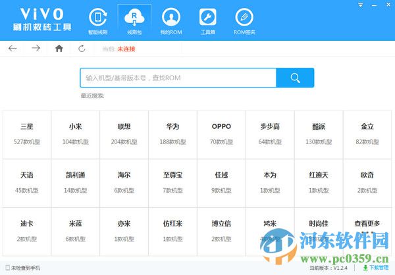Viewport: 395px width, 275px height.
Task: Click the 当前版本 V1.2.4 version text
Action: (x=329, y=268)
